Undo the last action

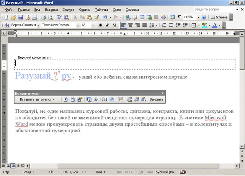pos(105,17)
